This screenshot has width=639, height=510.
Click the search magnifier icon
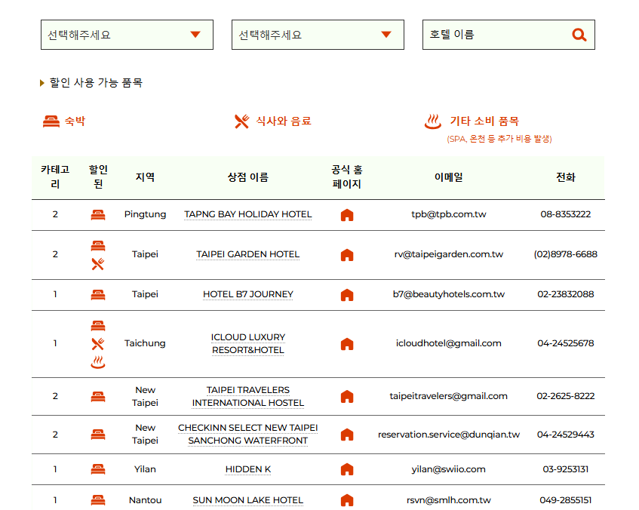tap(579, 34)
